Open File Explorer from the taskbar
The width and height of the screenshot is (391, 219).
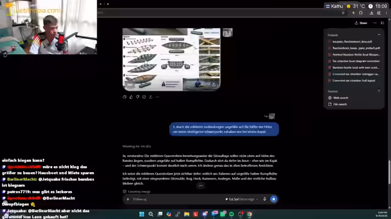pos(186,214)
